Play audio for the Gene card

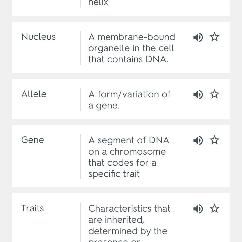tap(198, 140)
